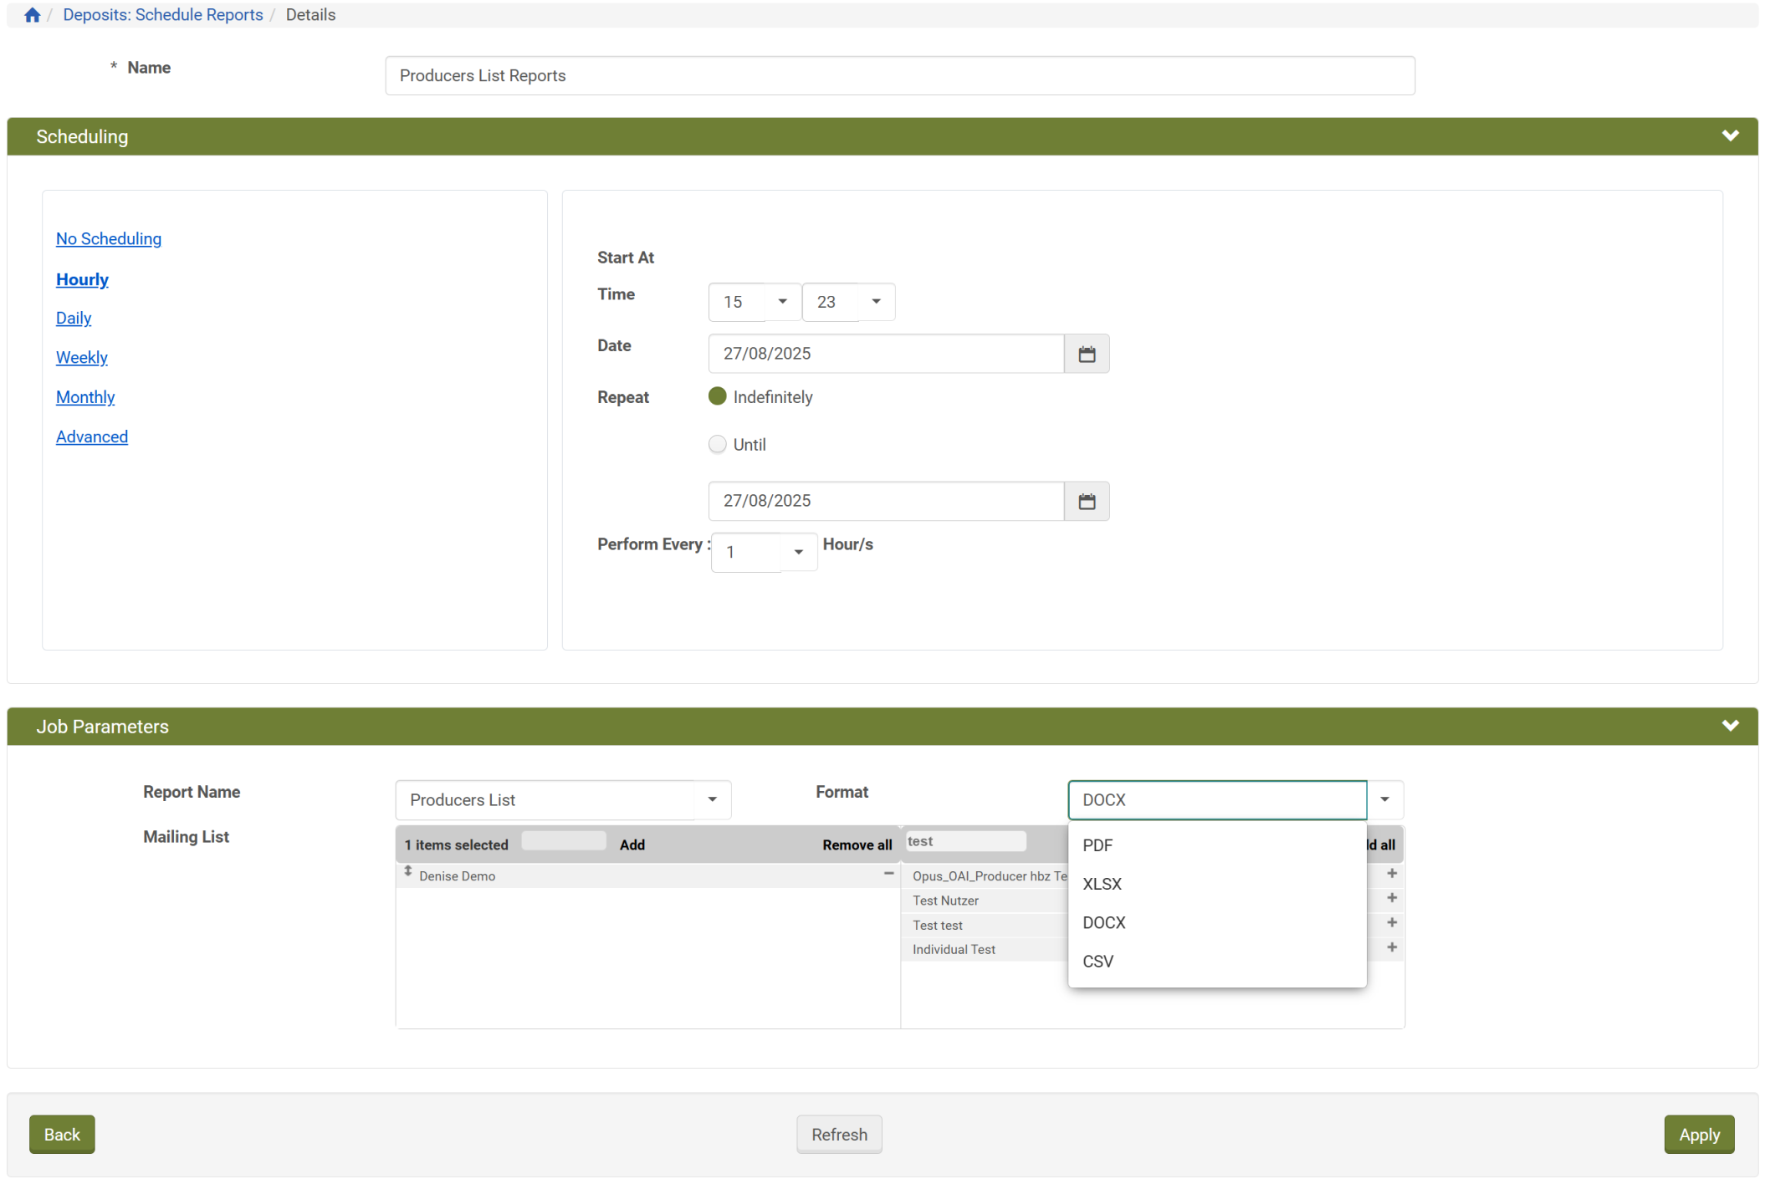Image resolution: width=1765 pixels, height=1184 pixels.
Task: Switch to Weekly scheduling
Action: click(81, 357)
